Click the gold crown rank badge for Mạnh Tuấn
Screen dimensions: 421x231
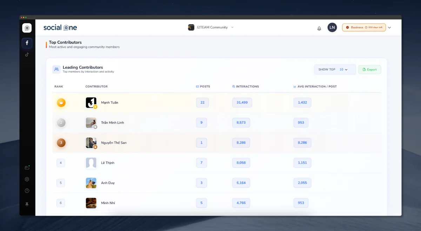61,102
